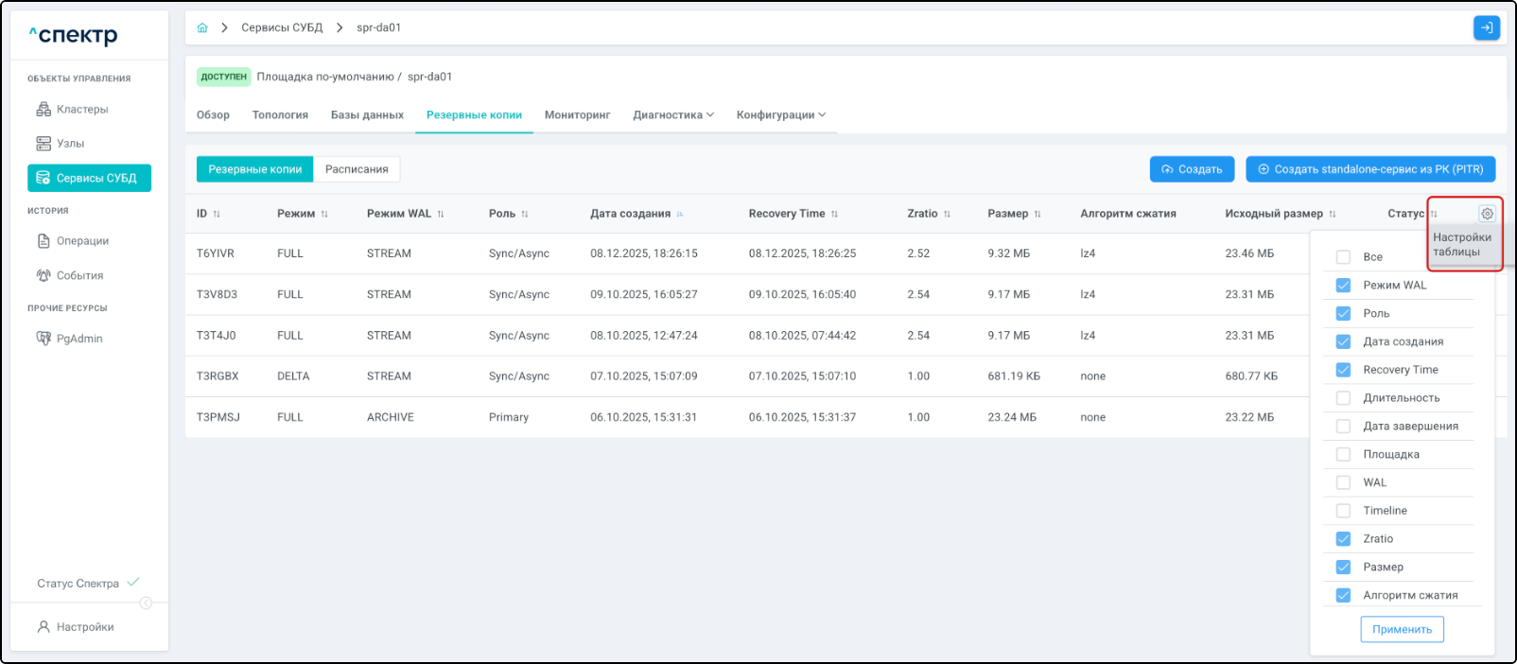Viewport: 1517px width, 664px height.
Task: Check the Все checkbox
Action: (x=1343, y=257)
